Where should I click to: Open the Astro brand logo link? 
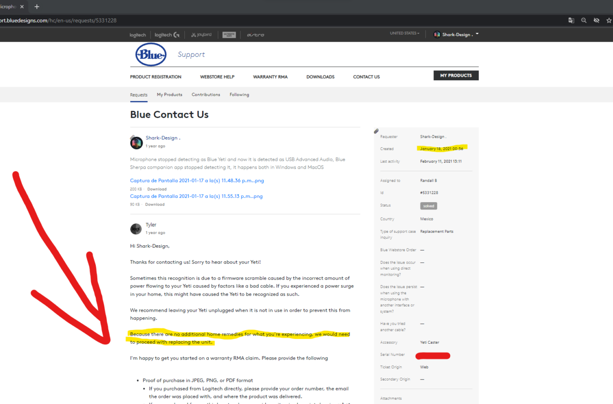pyautogui.click(x=255, y=35)
